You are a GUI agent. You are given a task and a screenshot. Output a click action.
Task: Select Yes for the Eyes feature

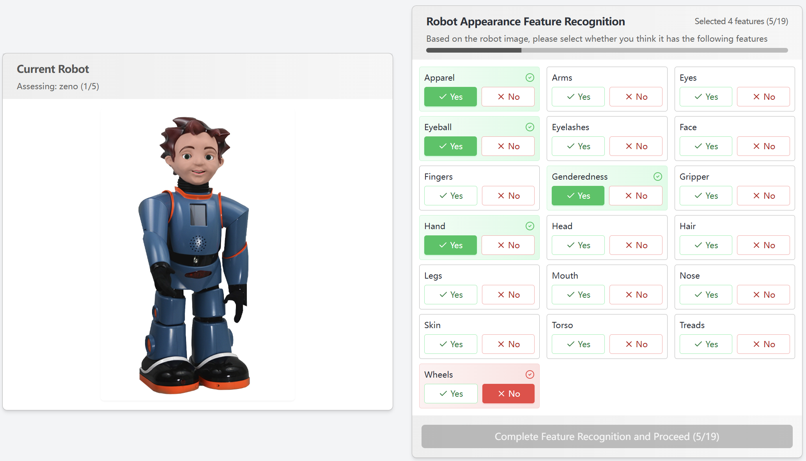pos(705,97)
